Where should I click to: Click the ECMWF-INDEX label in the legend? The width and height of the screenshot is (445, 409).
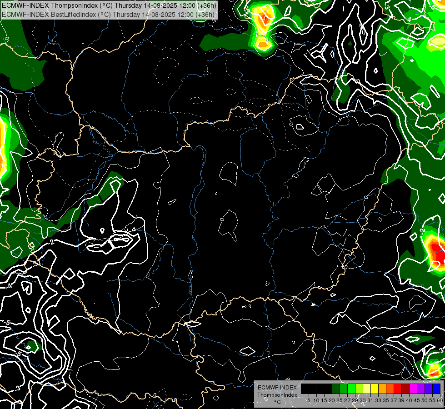[277, 388]
